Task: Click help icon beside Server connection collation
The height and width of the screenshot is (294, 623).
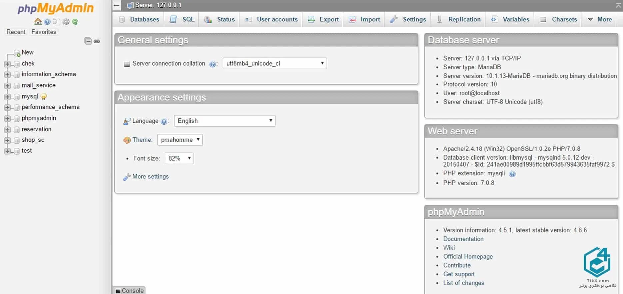Action: [212, 64]
